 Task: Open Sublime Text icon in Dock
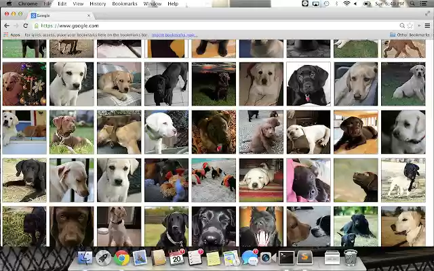[304, 258]
